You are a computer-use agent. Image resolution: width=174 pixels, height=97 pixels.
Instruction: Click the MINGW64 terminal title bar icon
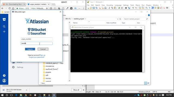coord(73,27)
